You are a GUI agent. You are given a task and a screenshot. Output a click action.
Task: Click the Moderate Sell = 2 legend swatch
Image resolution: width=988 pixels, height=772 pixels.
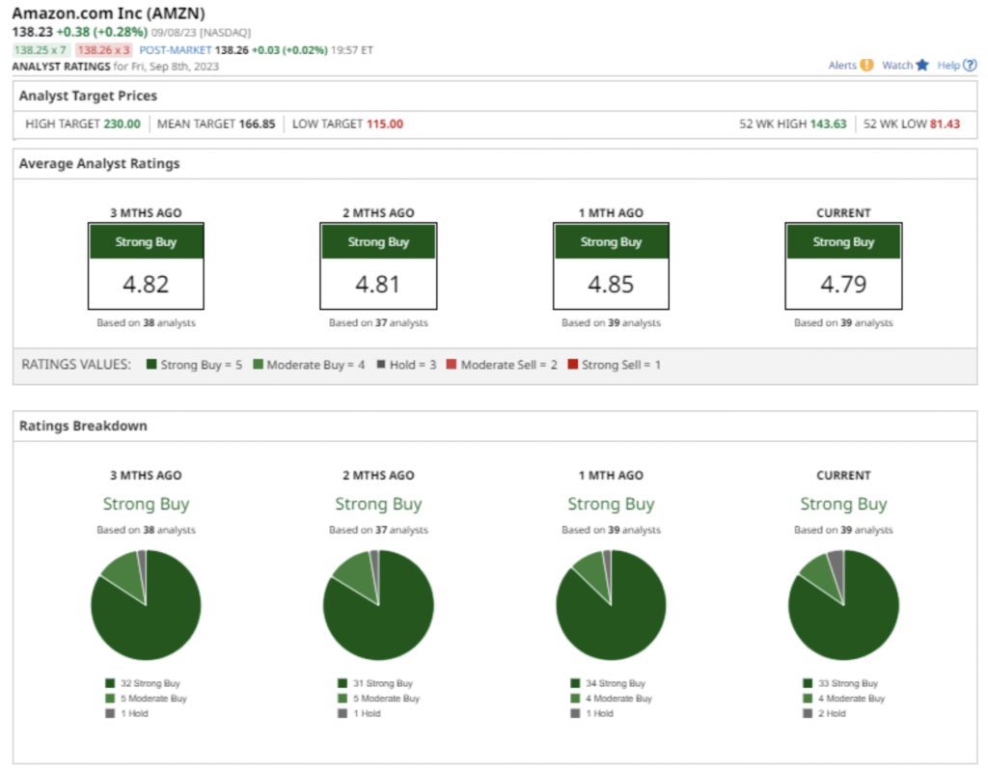[452, 364]
